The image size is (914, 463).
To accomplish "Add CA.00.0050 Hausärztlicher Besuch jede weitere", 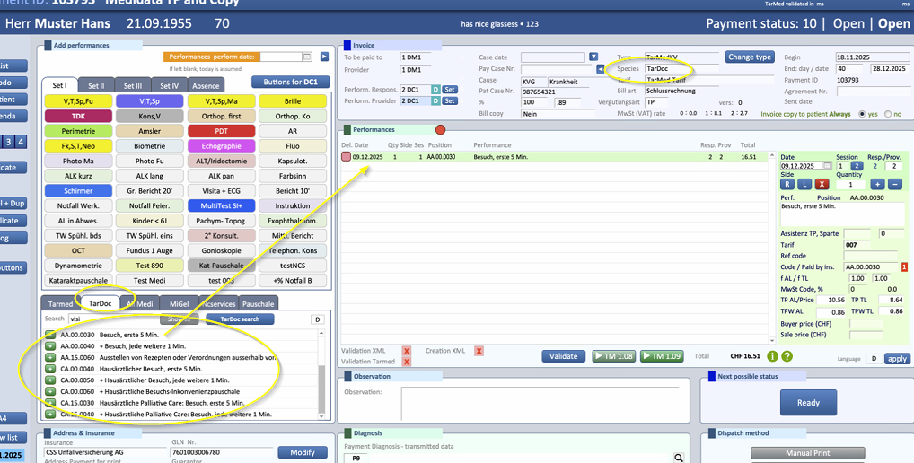I will tap(50, 380).
